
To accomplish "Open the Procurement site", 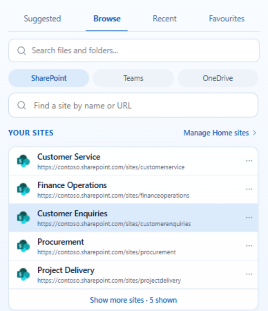I will pyautogui.click(x=133, y=246).
